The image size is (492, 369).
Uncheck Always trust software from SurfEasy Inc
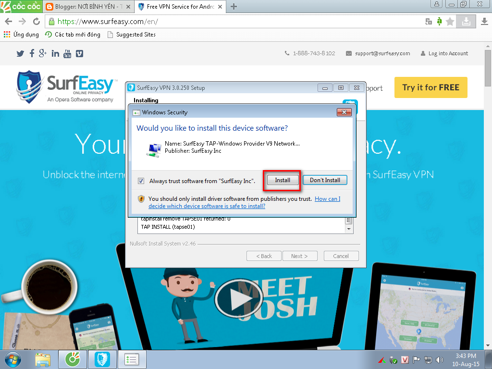coord(141,181)
